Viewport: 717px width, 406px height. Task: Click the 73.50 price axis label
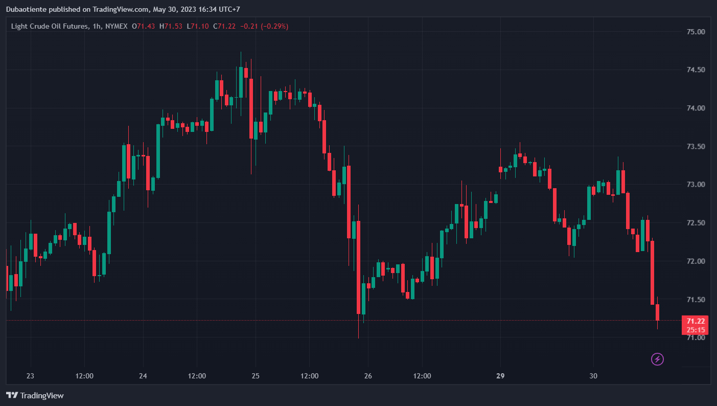click(696, 146)
